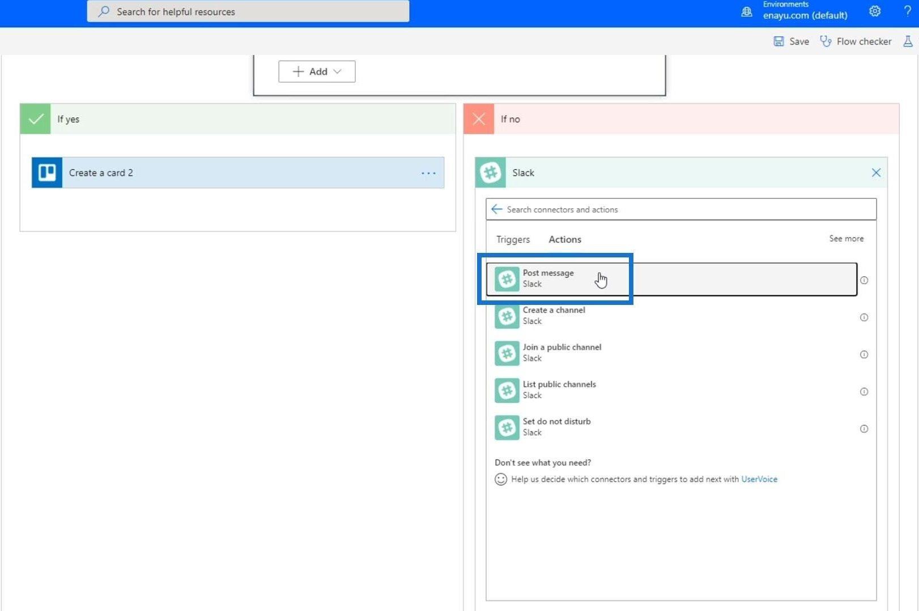
Task: Open the Help question mark icon
Action: pos(907,11)
